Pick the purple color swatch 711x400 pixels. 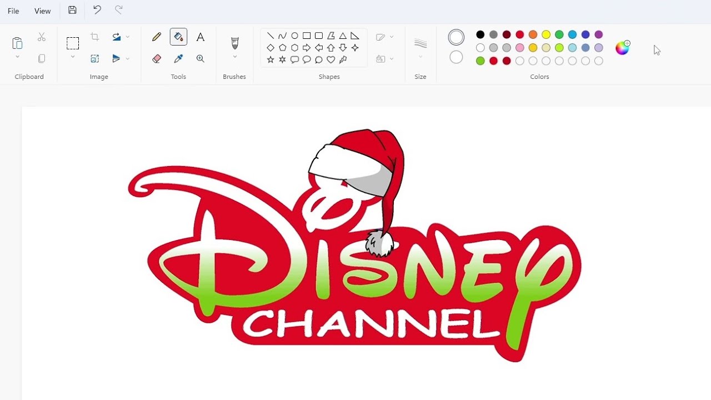pyautogui.click(x=599, y=34)
